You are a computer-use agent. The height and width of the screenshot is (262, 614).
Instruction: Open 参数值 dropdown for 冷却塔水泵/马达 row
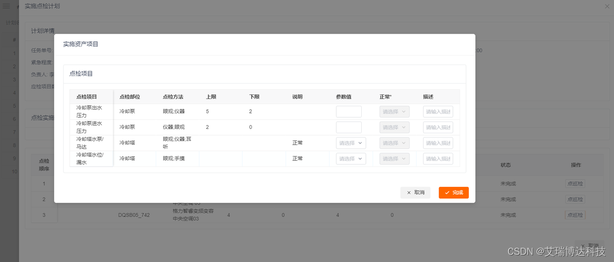point(351,143)
